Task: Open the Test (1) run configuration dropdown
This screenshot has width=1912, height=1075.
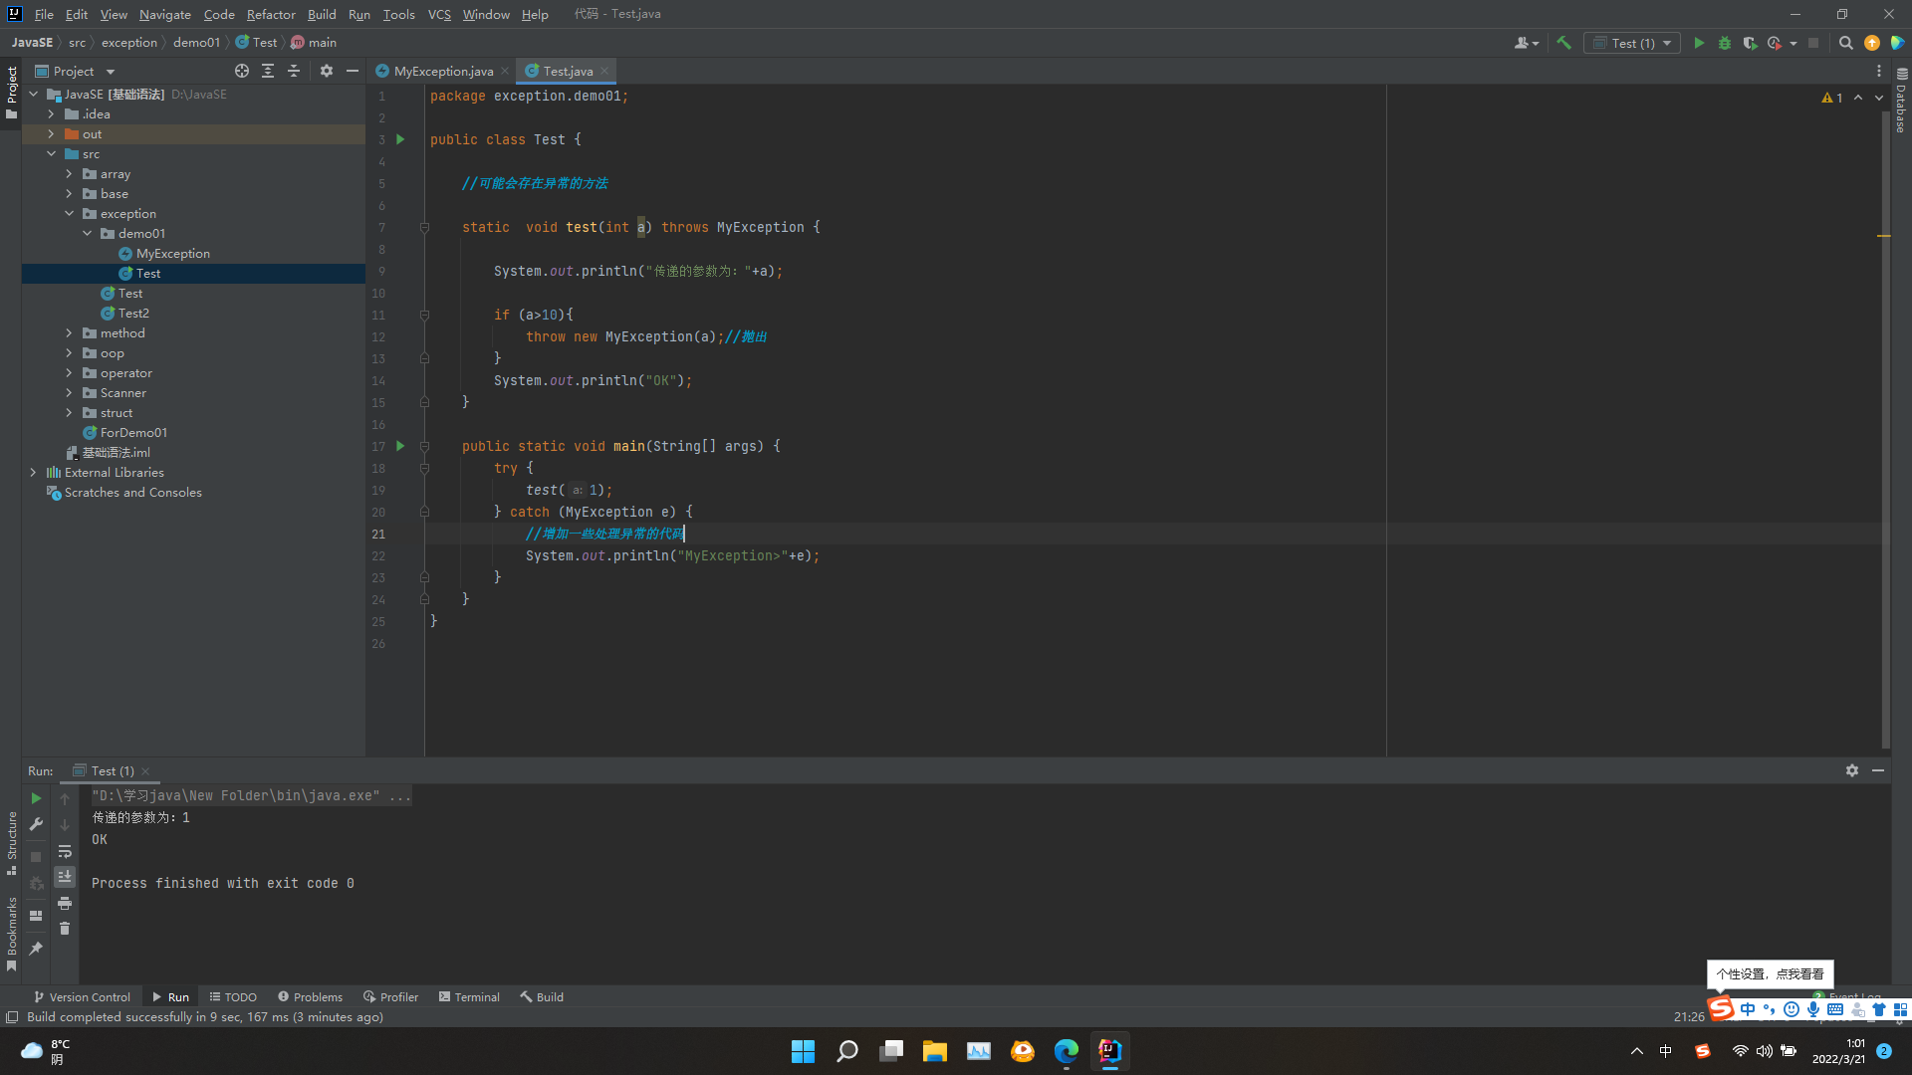Action: coord(1635,43)
